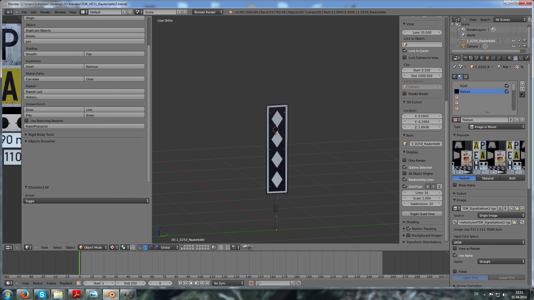Enable Lock Camera to View checkbox
The height and width of the screenshot is (300, 534).
(x=405, y=57)
